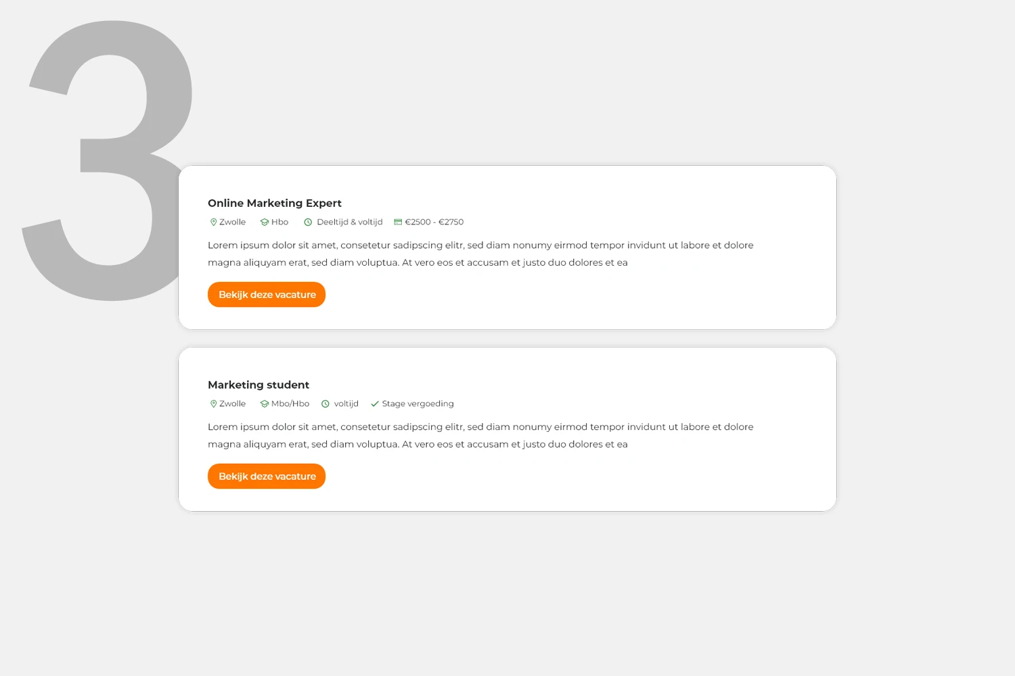Click the location pin icon beside the first Zwolle

[x=214, y=222]
